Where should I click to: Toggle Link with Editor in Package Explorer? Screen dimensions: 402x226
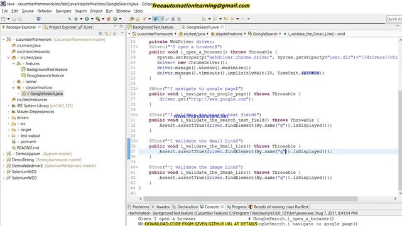point(107,33)
